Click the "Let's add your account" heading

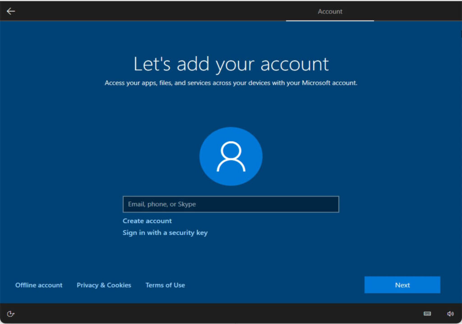click(x=231, y=64)
